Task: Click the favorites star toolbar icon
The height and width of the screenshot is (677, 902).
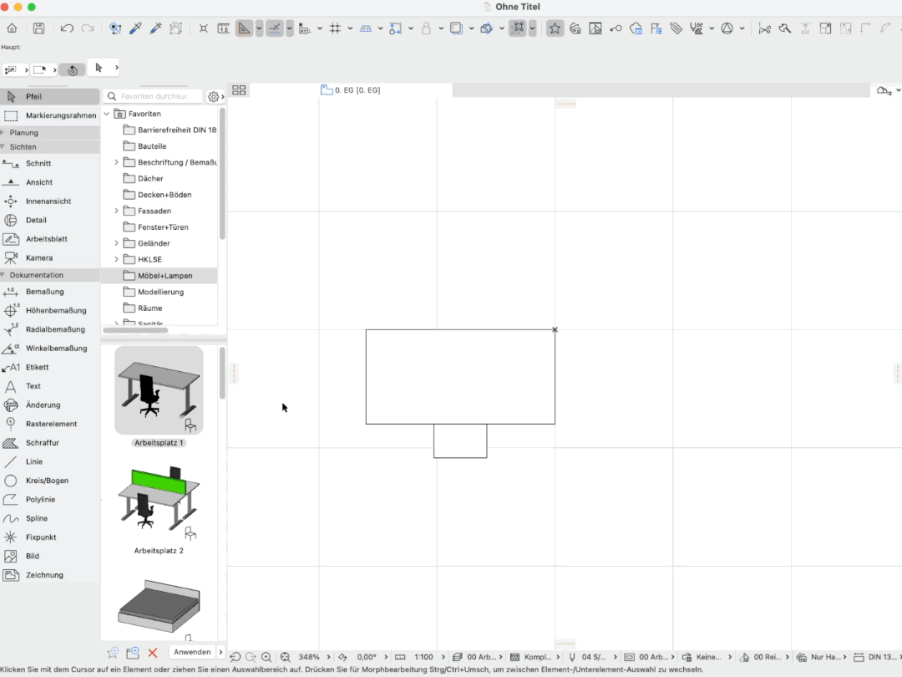Action: click(x=555, y=28)
